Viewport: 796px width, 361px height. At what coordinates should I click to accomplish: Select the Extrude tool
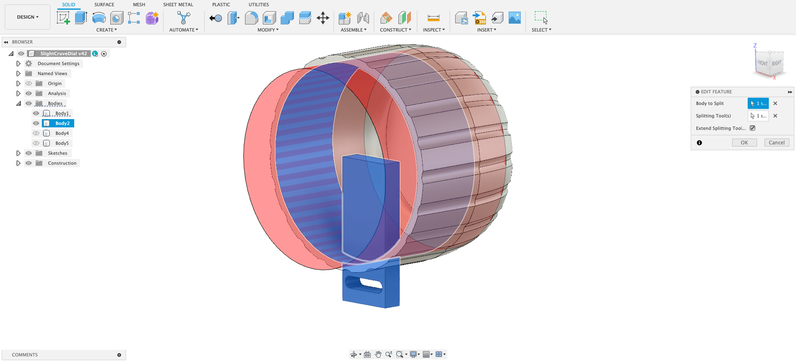pos(81,18)
